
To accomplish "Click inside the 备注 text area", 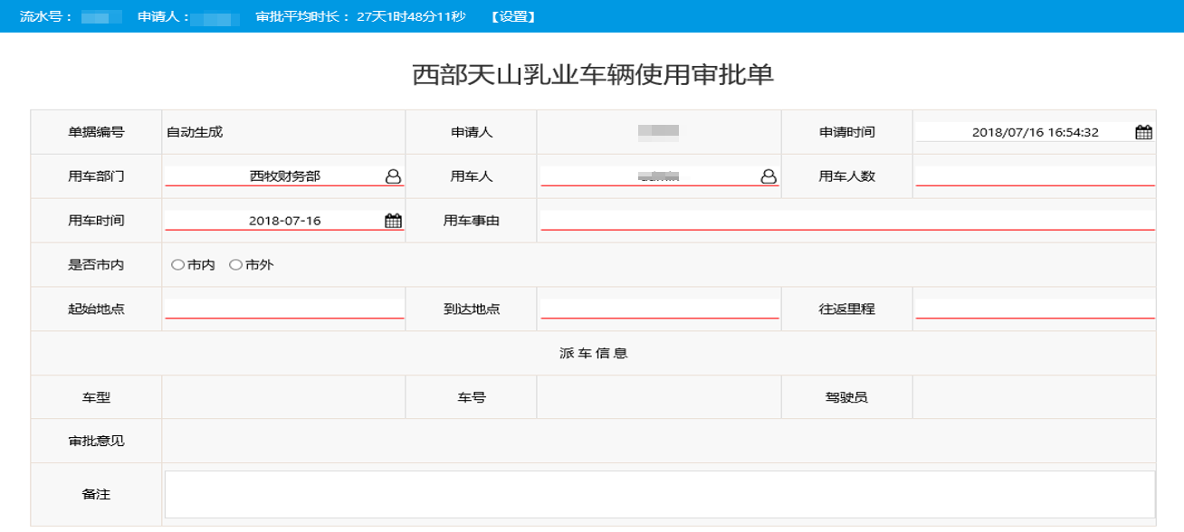I will click(660, 494).
